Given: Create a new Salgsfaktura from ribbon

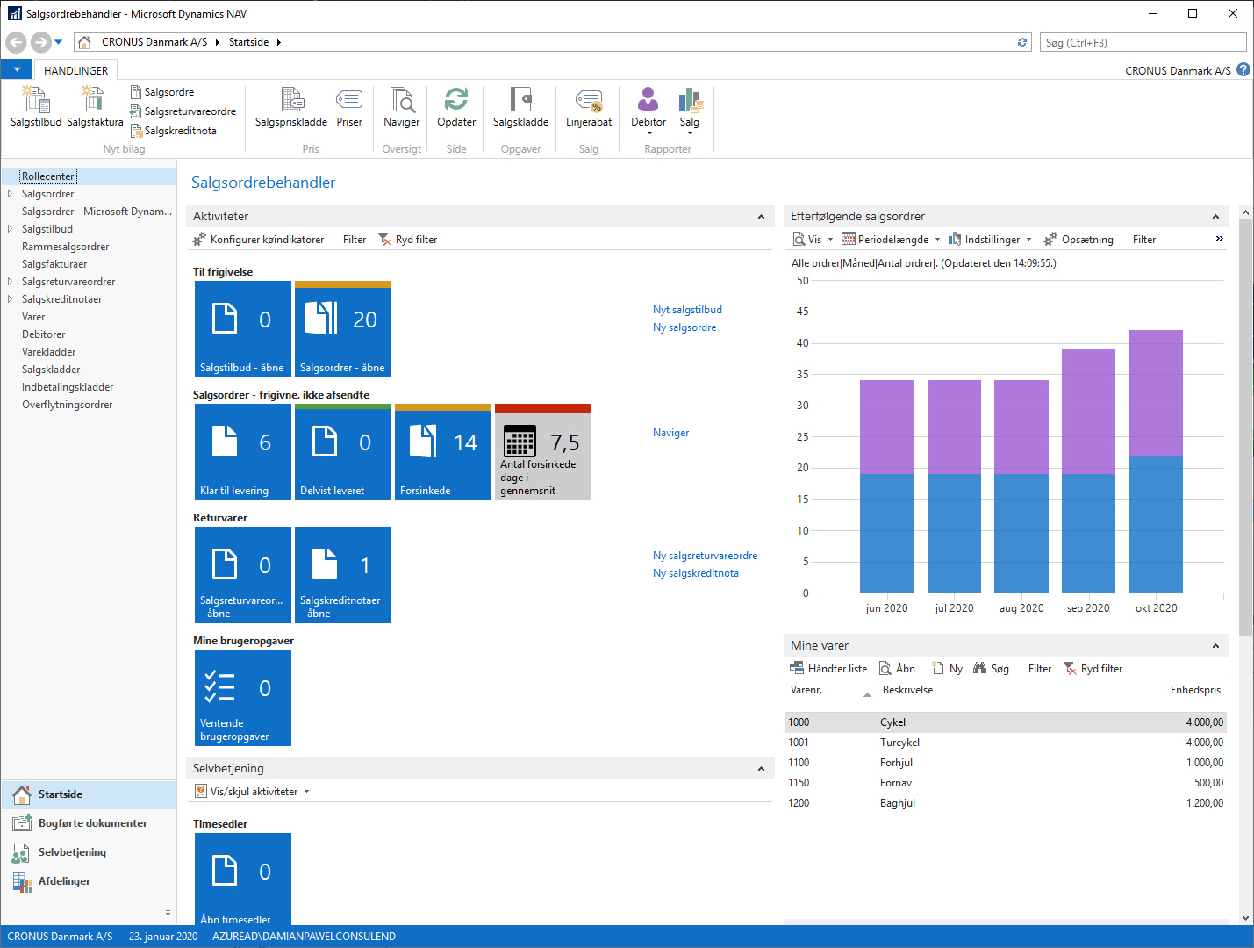Looking at the screenshot, I should (x=95, y=107).
